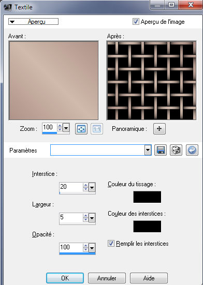Viewport: 203px width, 285px height.
Task: Click the Textile window title icon
Action: 8,7
